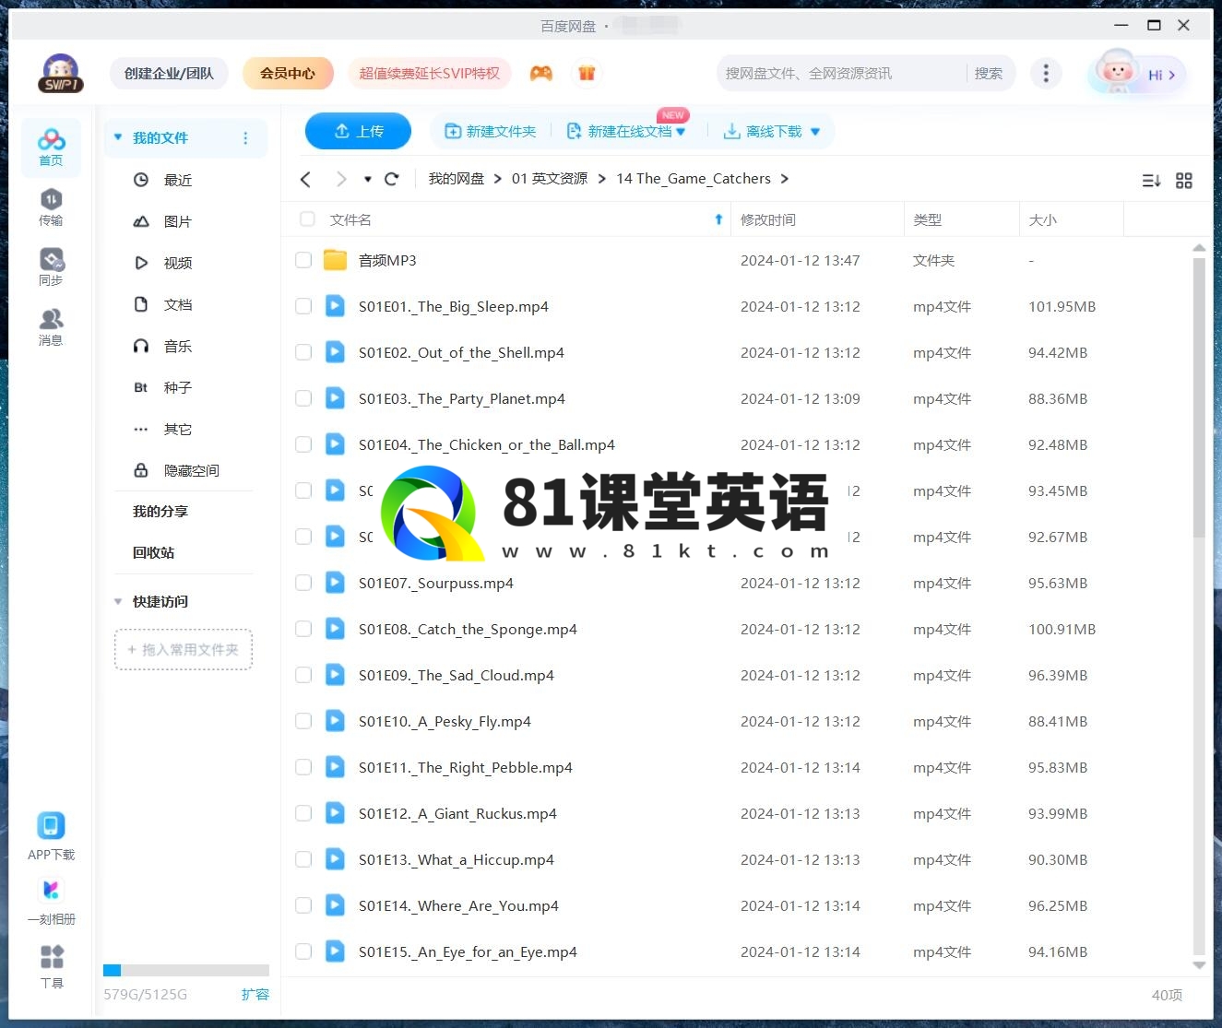Check S01E03._The_Party_Planet.mp4 checkbox
Viewport: 1222px width, 1028px height.
303,398
